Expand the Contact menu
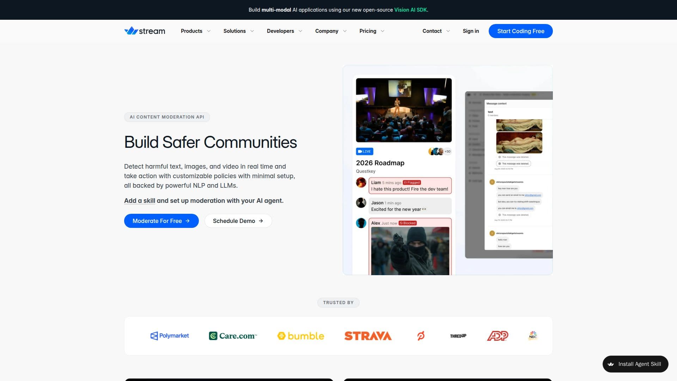 tap(436, 31)
